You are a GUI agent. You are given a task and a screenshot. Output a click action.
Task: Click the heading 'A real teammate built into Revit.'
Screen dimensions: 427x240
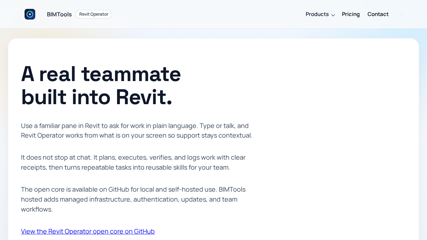click(x=101, y=85)
